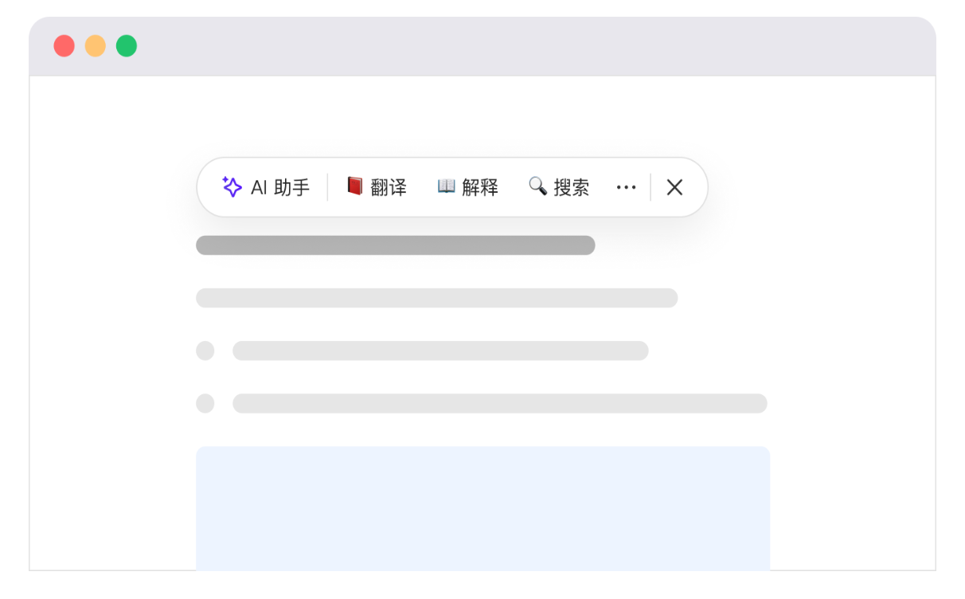Click the open book Explain icon
Viewport: 965px width, 599px height.
click(x=447, y=186)
